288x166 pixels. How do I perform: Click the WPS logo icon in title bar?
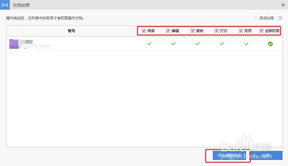coord(5,5)
